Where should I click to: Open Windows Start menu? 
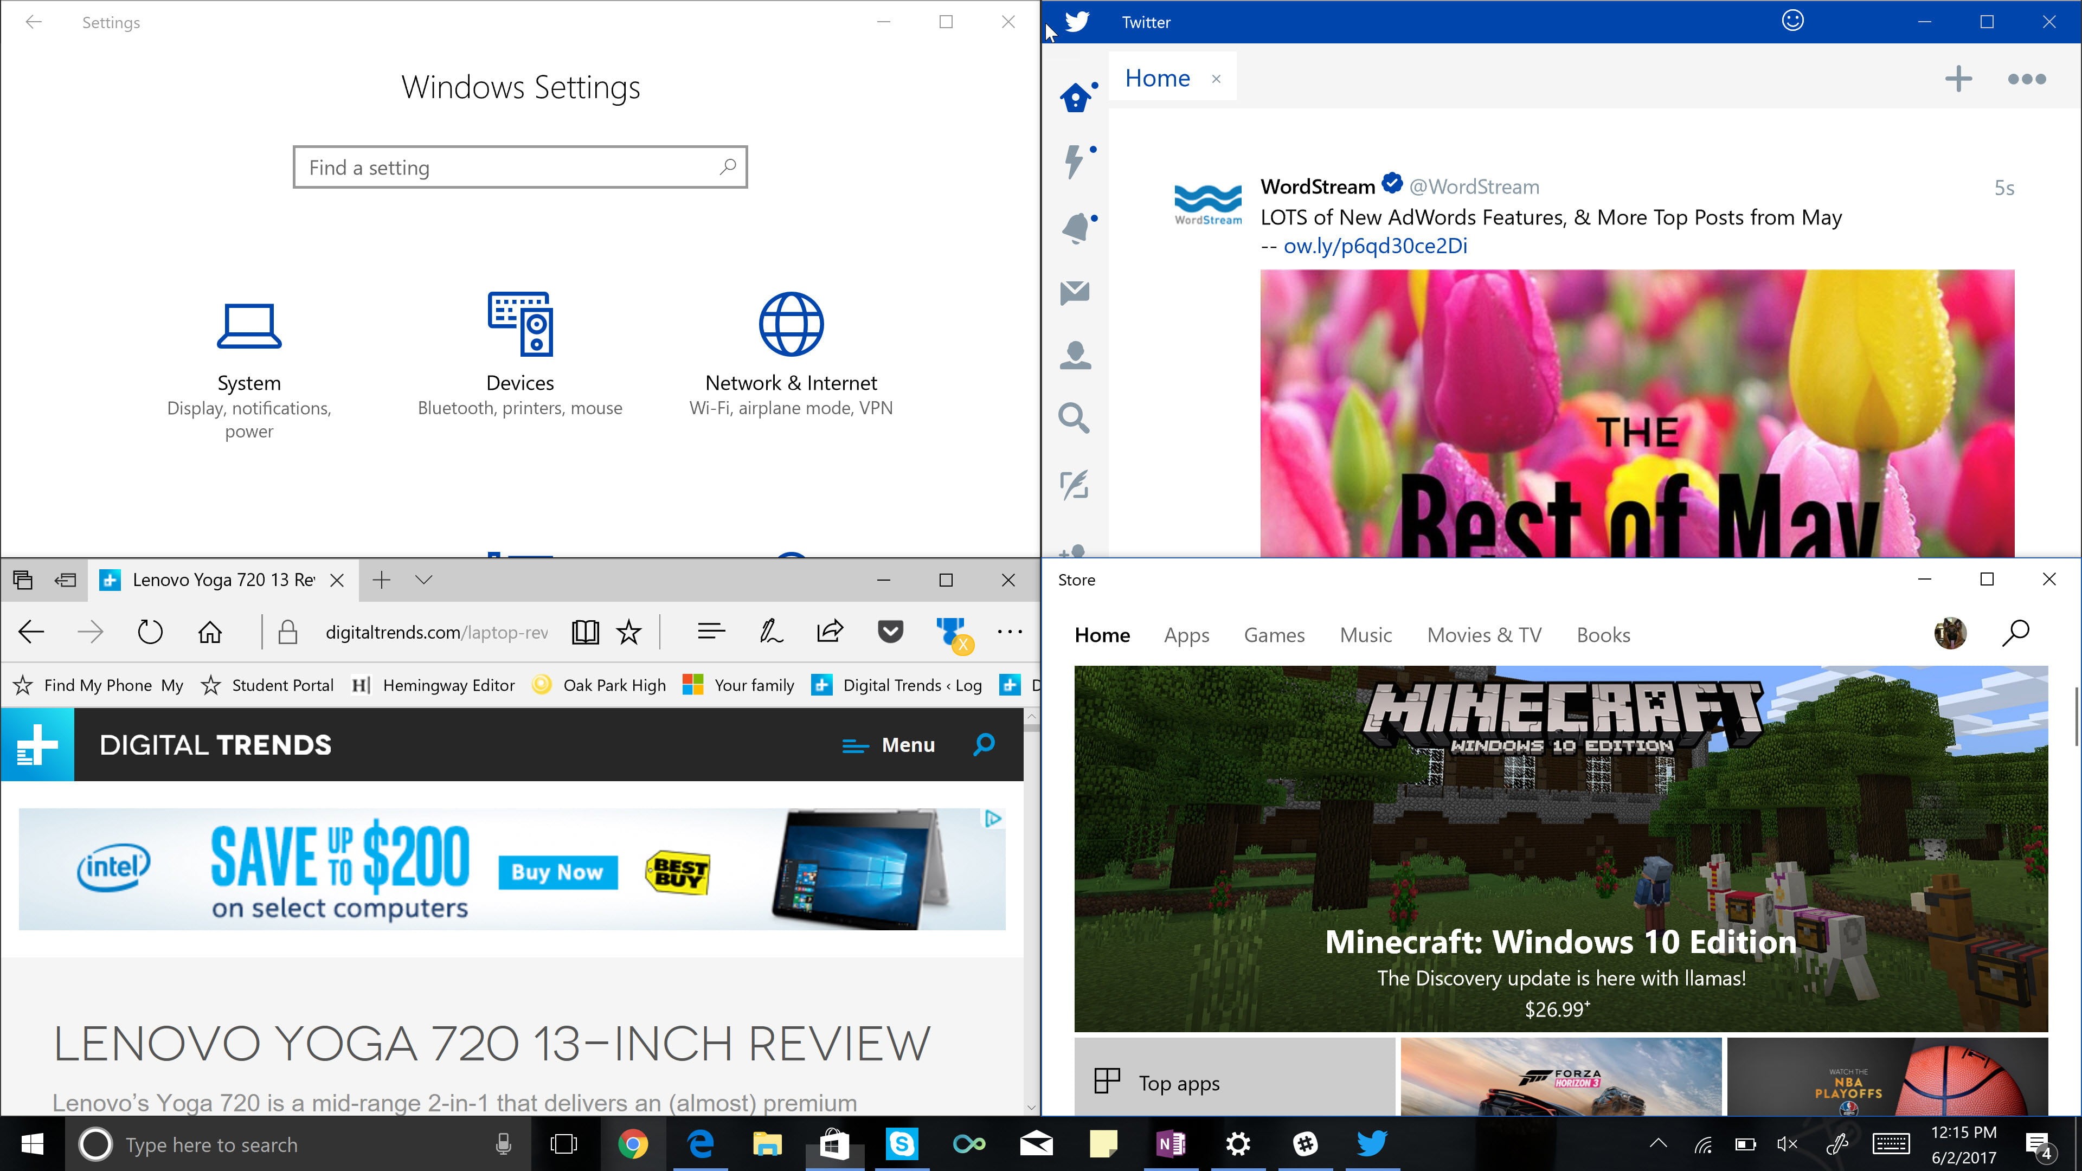point(33,1143)
